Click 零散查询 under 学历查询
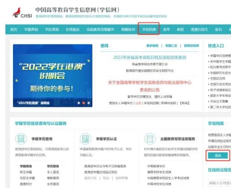The width and height of the screenshot is (231, 188). point(53,178)
